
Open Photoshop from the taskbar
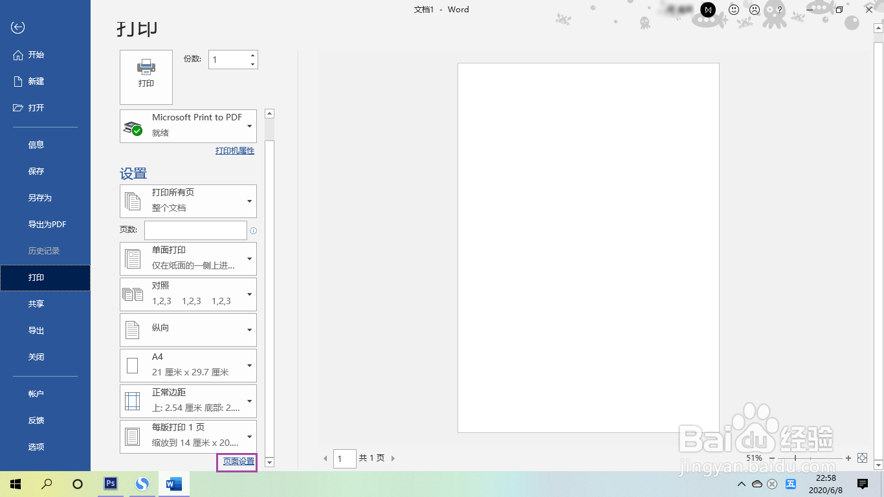click(111, 483)
